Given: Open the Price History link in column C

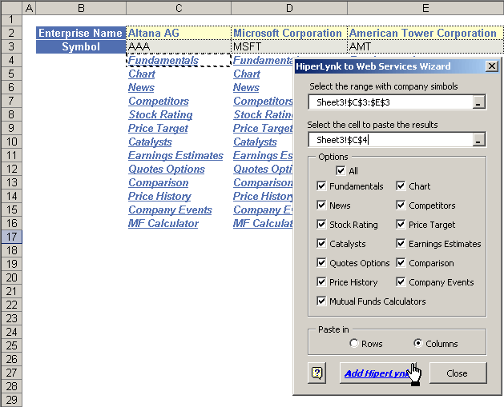Looking at the screenshot, I should point(159,196).
